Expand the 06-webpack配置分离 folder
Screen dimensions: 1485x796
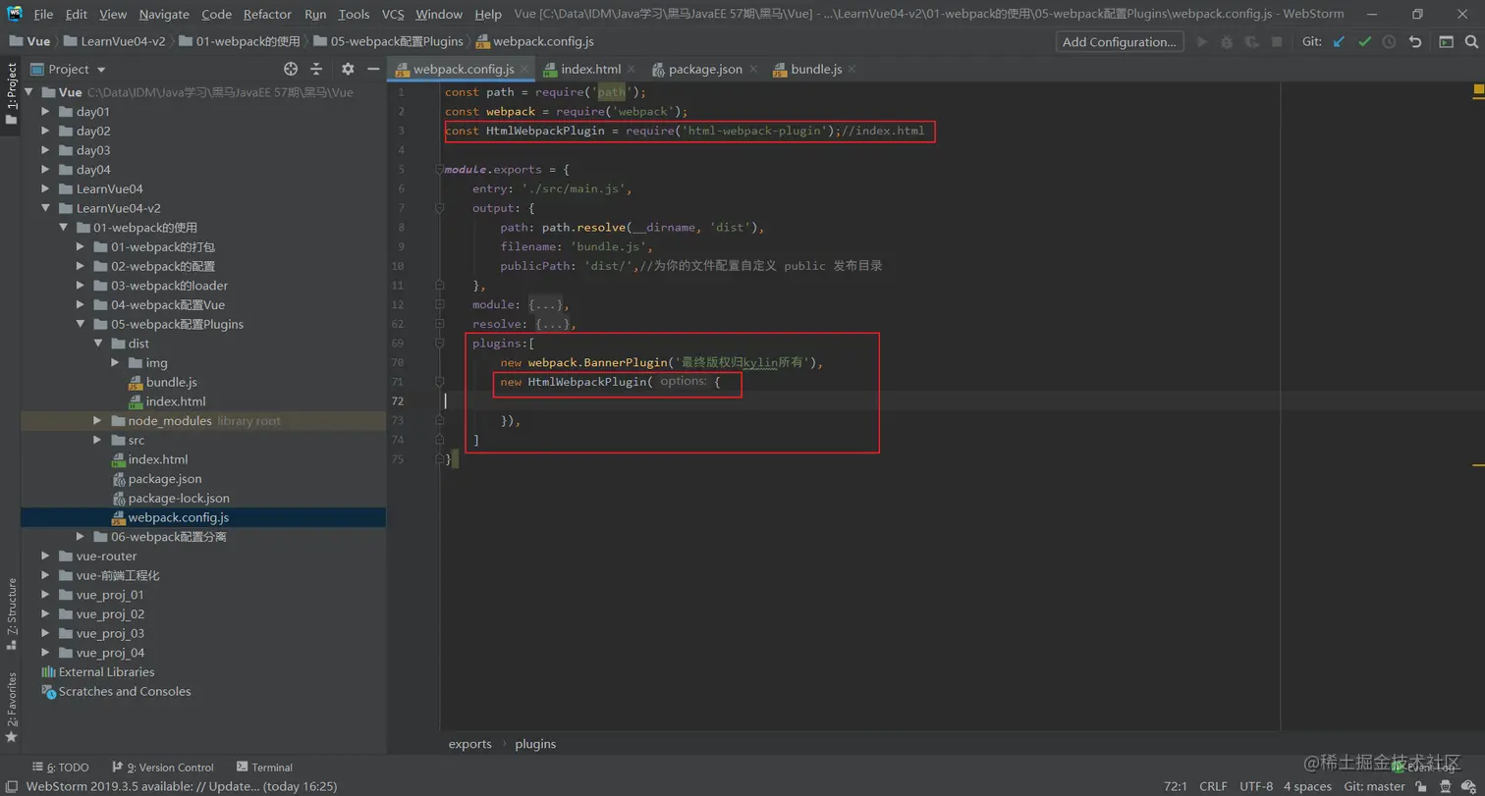coord(82,537)
